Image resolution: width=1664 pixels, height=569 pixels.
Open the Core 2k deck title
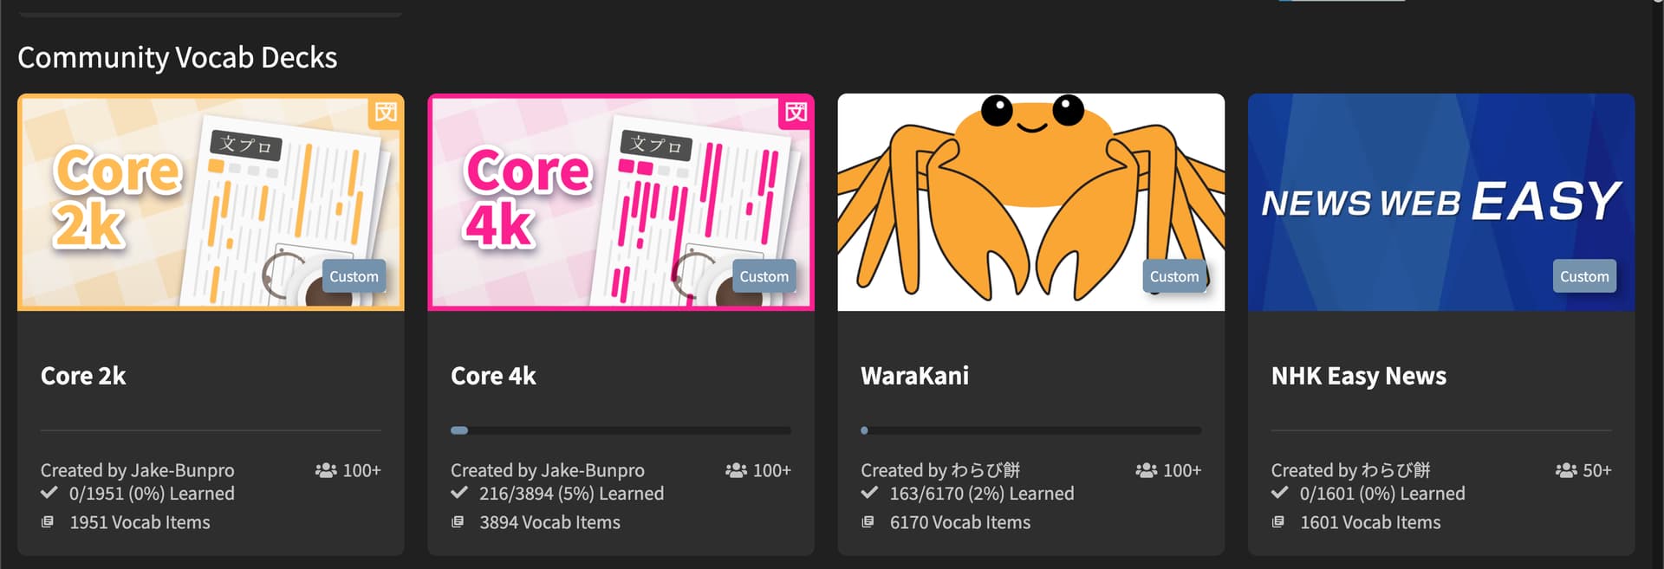click(x=83, y=376)
